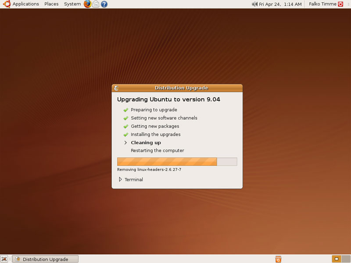Open the Places menu
This screenshot has height=263, width=351.
(x=51, y=4)
